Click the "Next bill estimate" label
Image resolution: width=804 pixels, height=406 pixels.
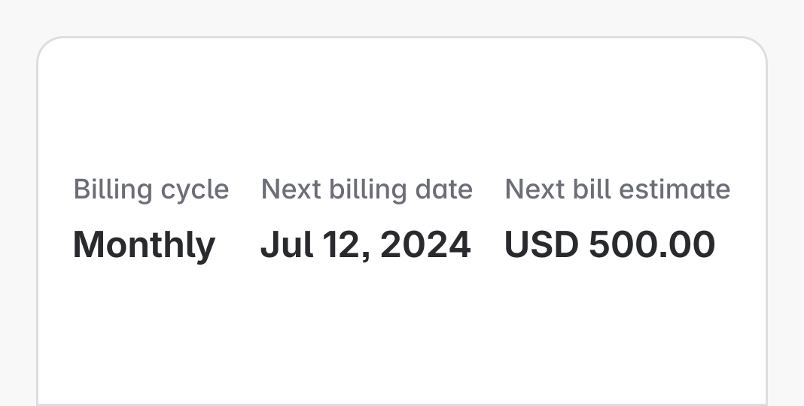[x=617, y=189]
